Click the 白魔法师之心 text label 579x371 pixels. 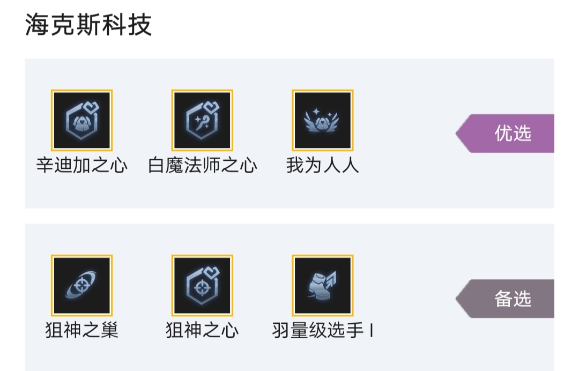[x=202, y=165]
